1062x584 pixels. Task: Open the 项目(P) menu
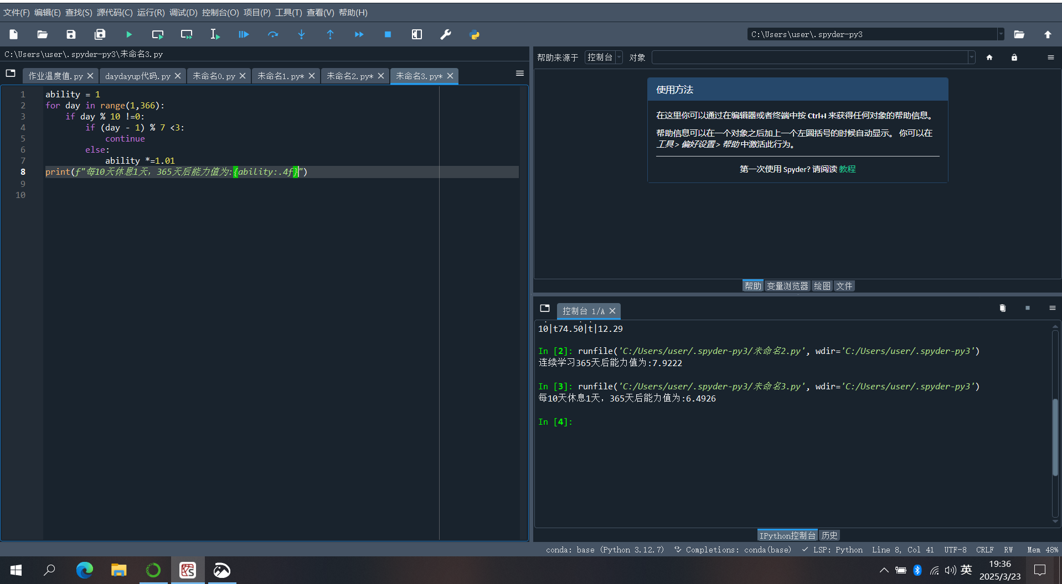pyautogui.click(x=257, y=12)
